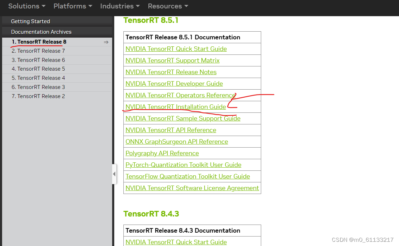Image resolution: width=399 pixels, height=246 pixels.
Task: Open NVIDIA TensorRT API Reference link
Action: (171, 130)
